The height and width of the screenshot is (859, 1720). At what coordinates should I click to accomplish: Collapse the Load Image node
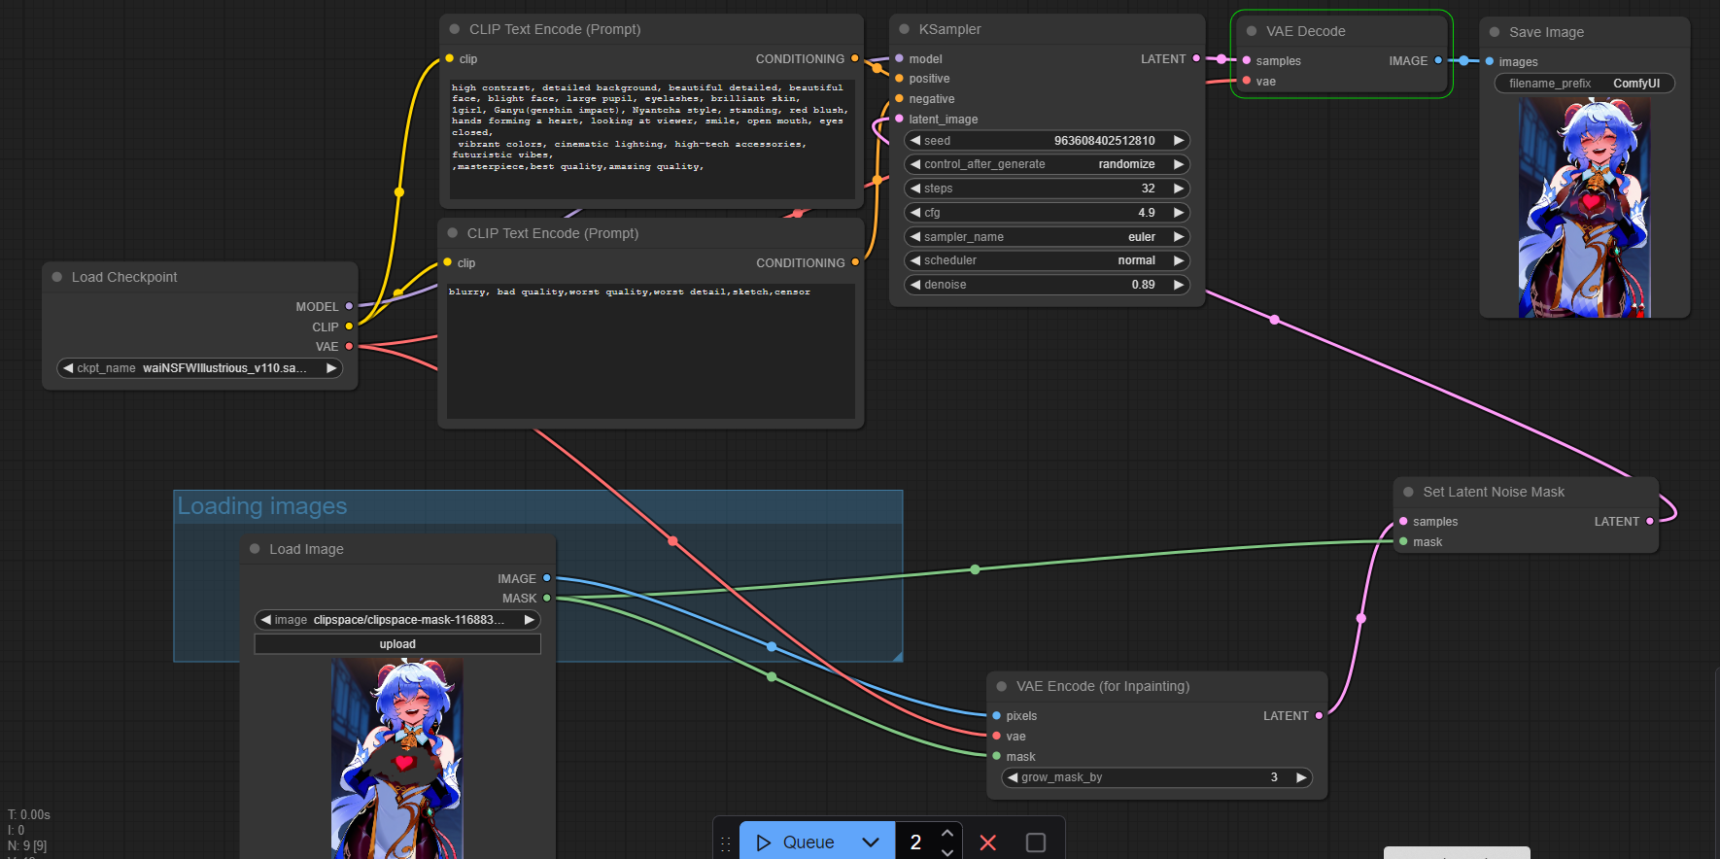click(255, 549)
